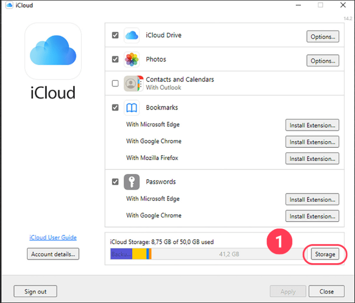Install Passwords extension for Microsoft Edge
The height and width of the screenshot is (303, 355).
[312, 199]
